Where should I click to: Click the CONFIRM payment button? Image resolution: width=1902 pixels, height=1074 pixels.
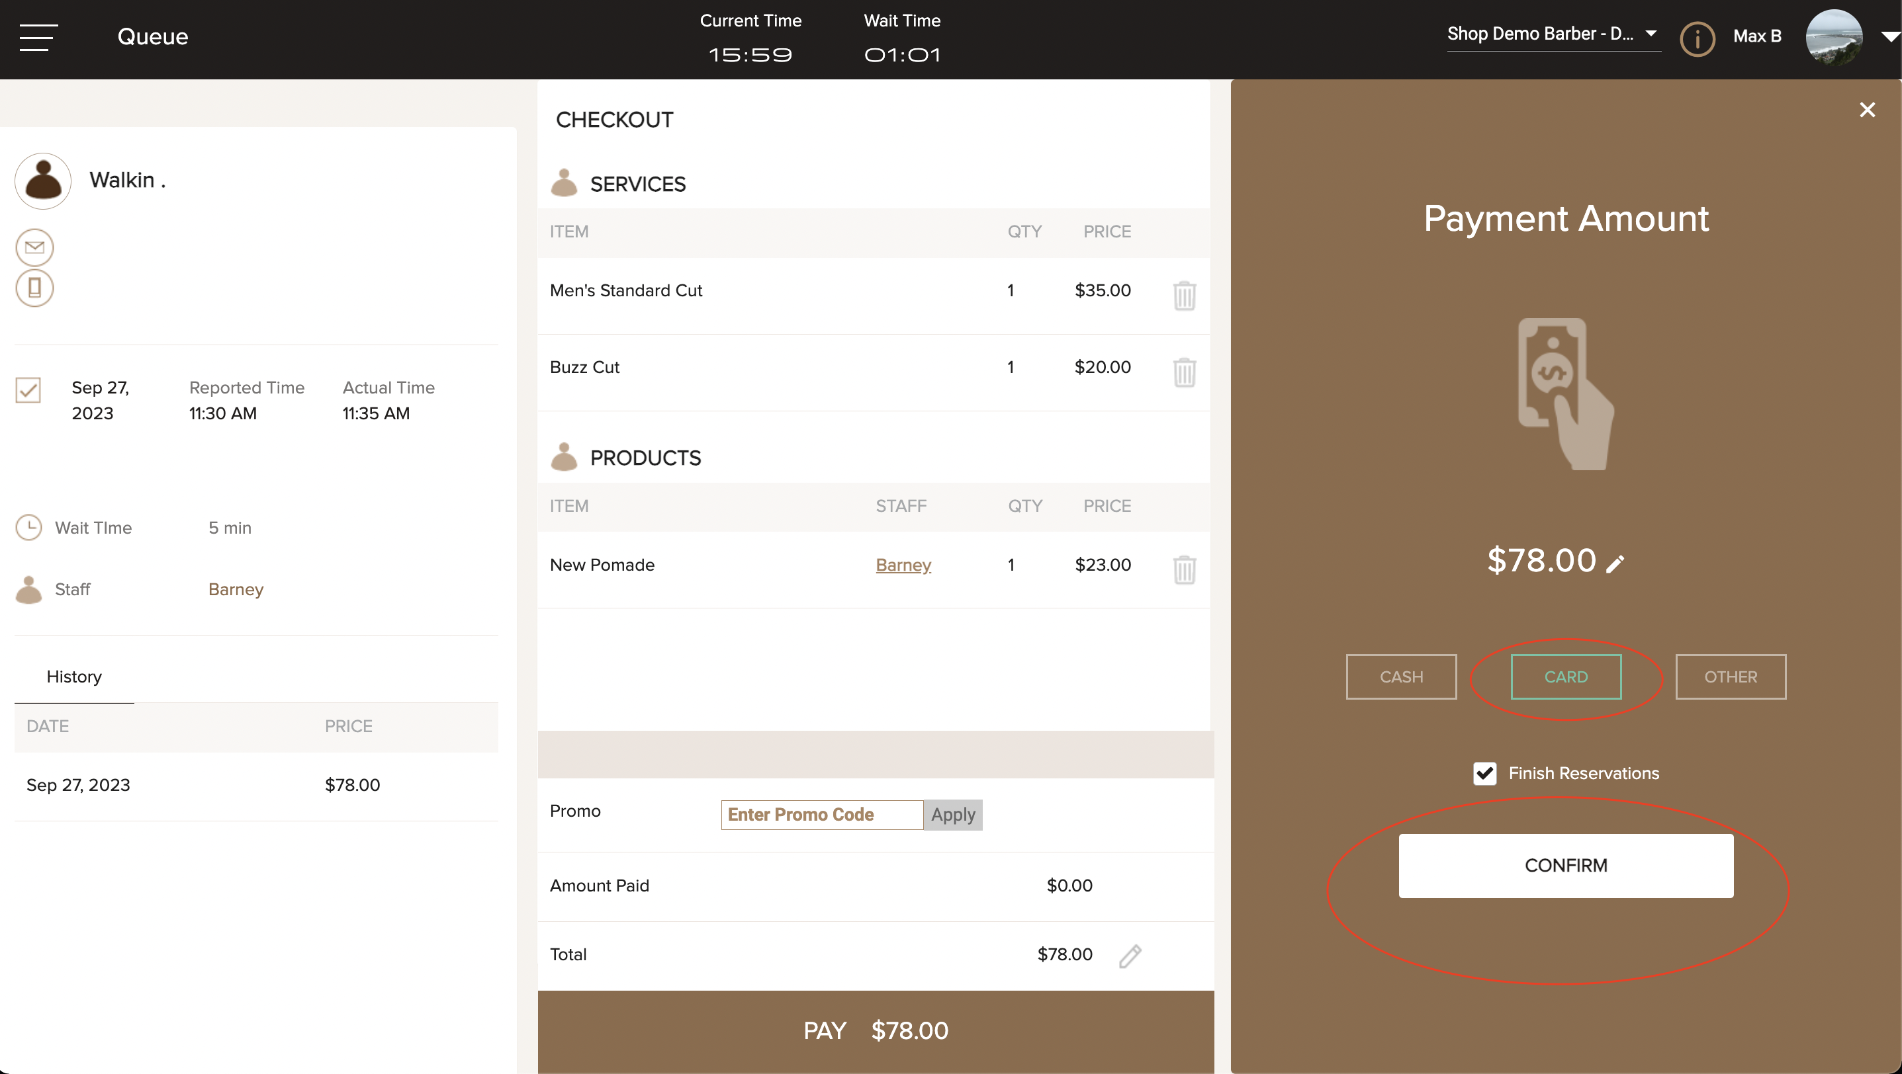pos(1566,865)
